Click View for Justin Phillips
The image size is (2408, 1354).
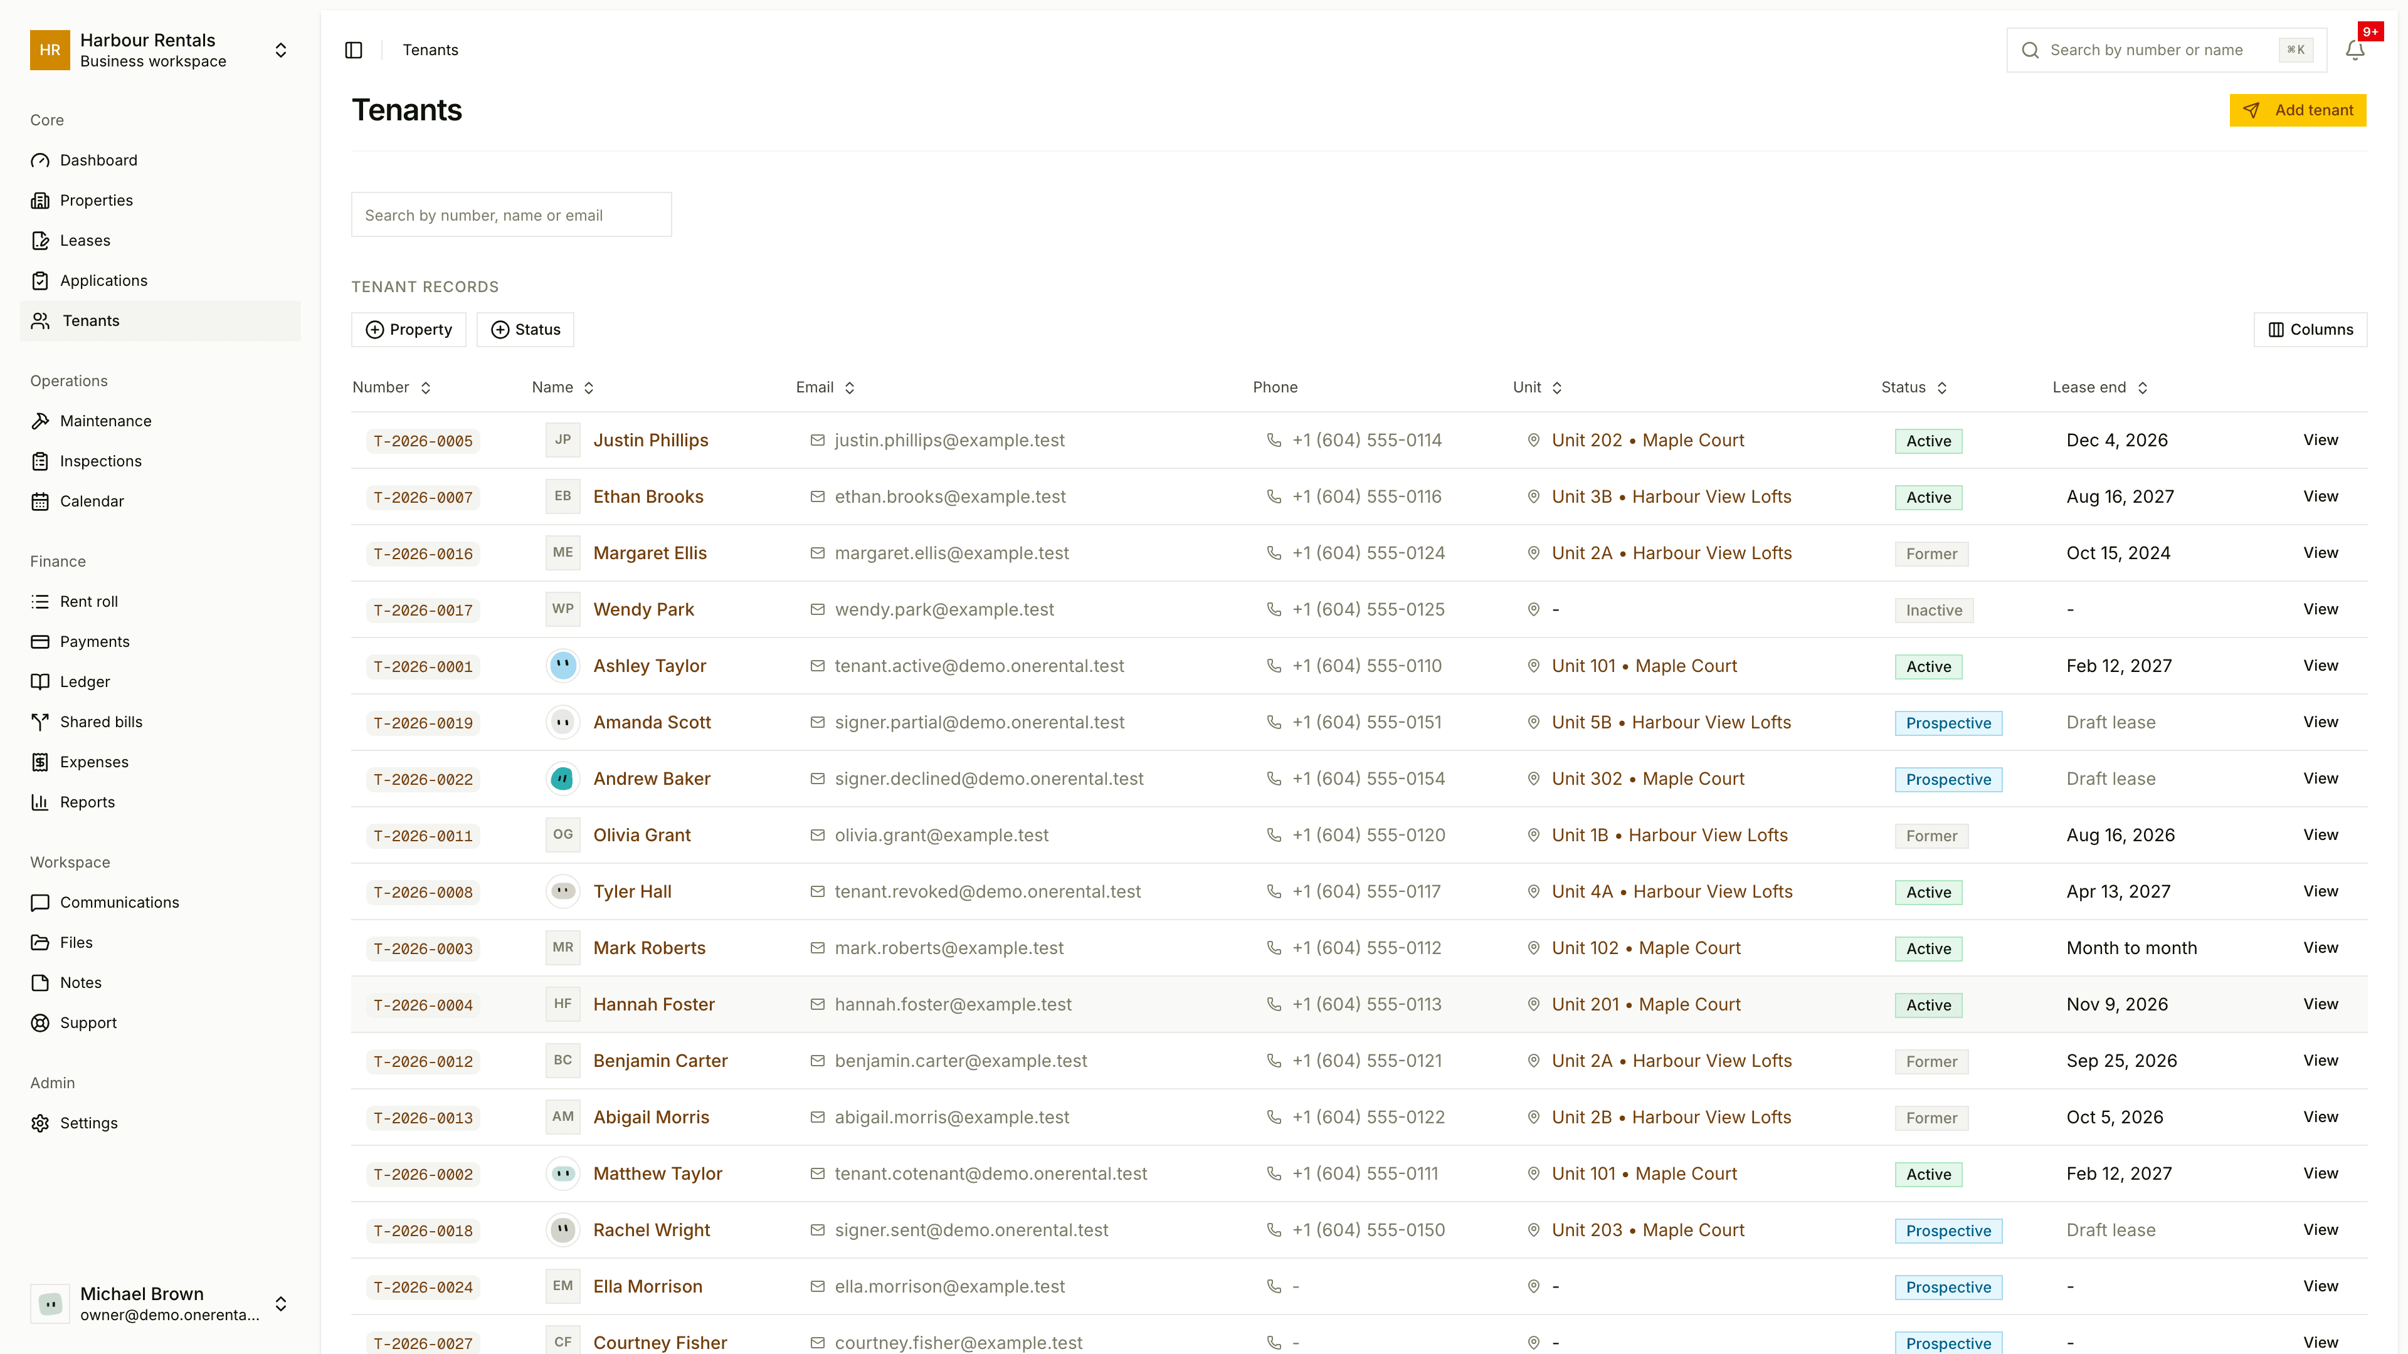[x=2320, y=440]
